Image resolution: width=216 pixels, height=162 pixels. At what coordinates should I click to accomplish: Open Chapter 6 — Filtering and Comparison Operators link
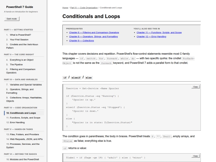(94, 32)
